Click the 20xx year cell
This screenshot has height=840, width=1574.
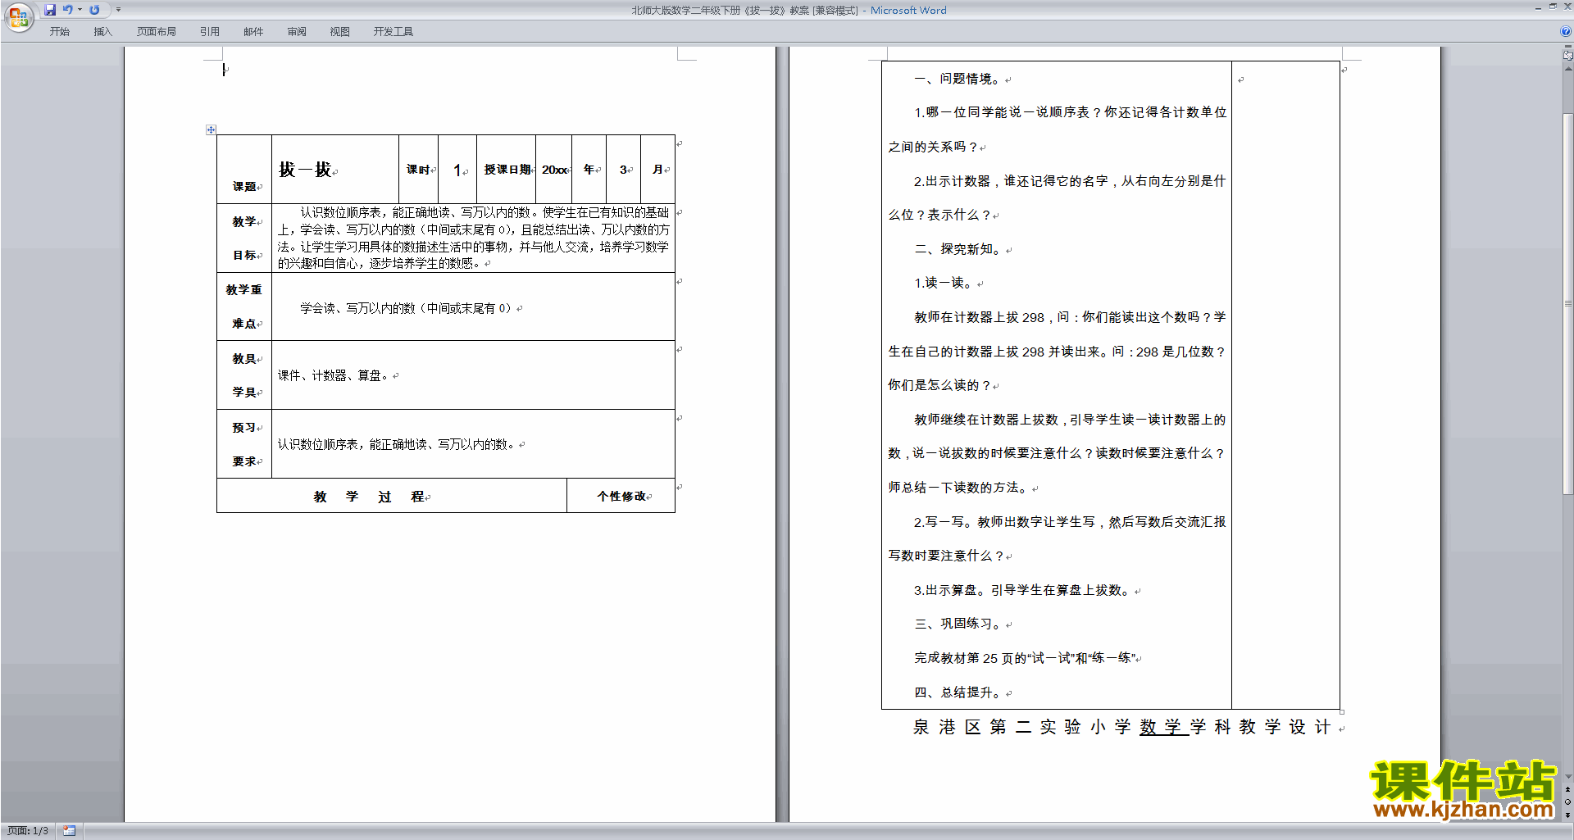[554, 170]
